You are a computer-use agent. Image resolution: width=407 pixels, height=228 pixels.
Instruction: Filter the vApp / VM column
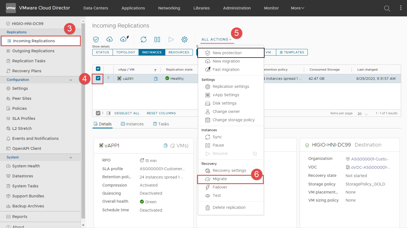pyautogui.click(x=155, y=70)
